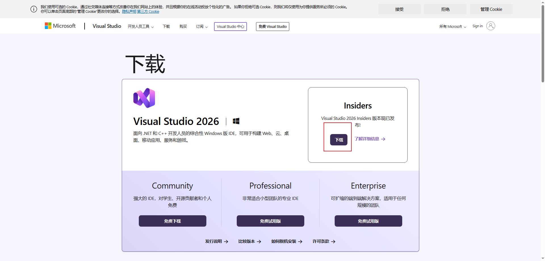Click the Sign in link
The width and height of the screenshot is (545, 261).
click(x=477, y=26)
